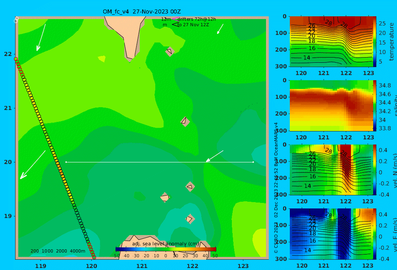The height and width of the screenshot is (270, 397).
Task: Click latitude label 22 on map axis
Action: 8,54
